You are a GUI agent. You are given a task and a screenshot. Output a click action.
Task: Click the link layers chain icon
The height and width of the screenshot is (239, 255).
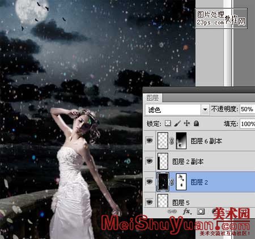[172, 211]
